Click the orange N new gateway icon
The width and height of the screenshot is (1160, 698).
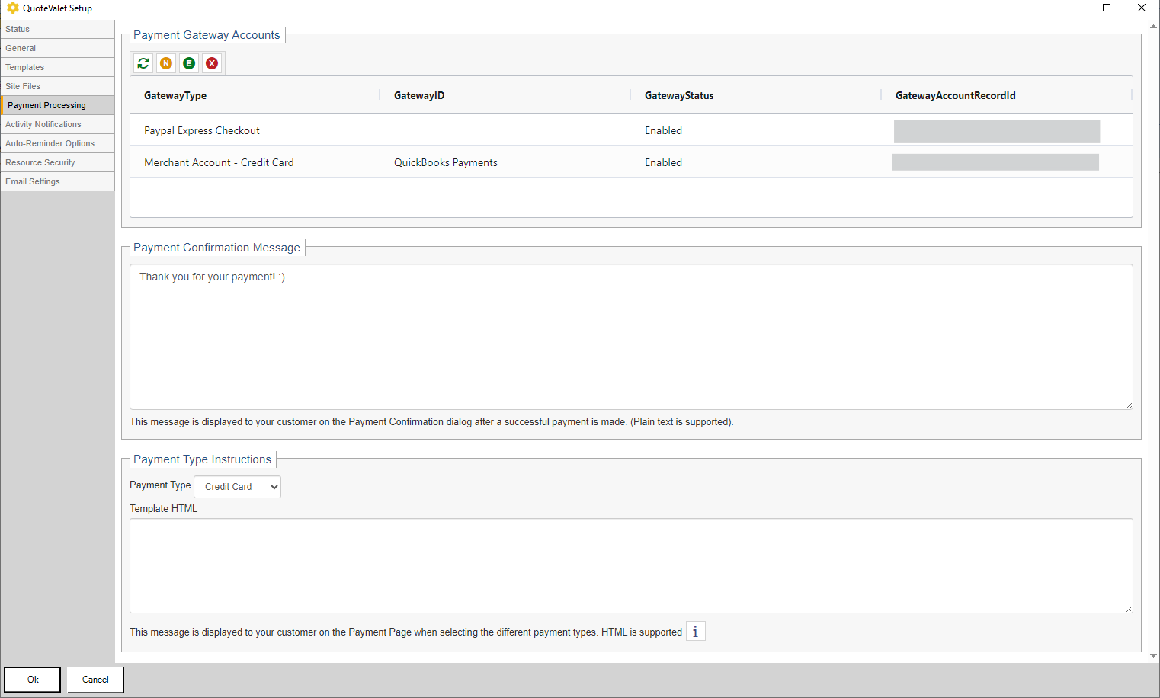click(166, 63)
